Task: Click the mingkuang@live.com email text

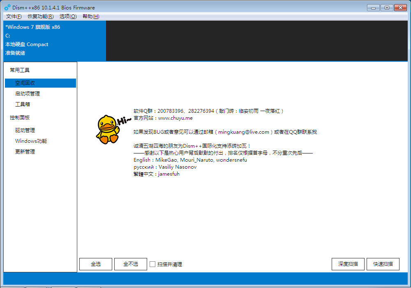Action: (243, 132)
